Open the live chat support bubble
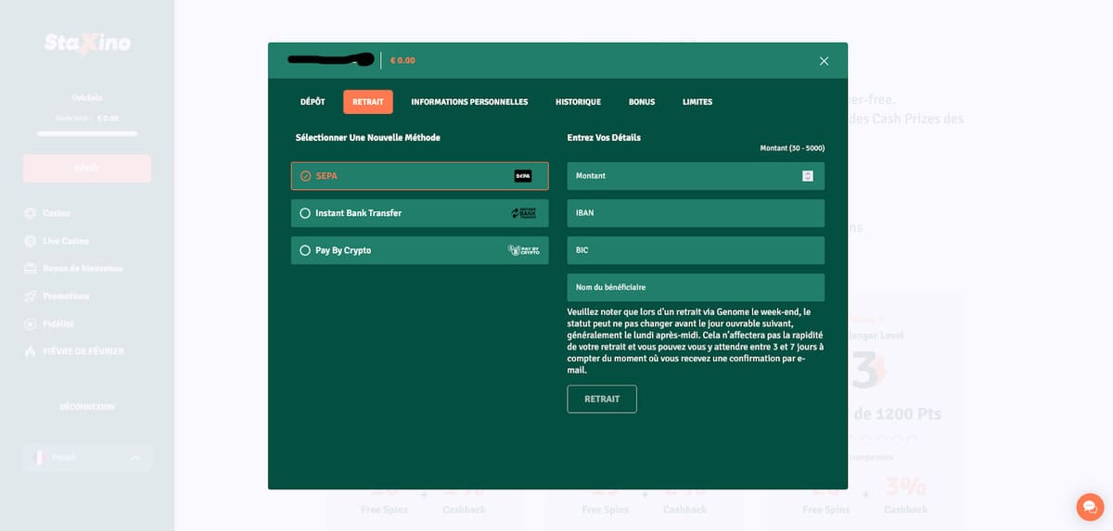1113x531 pixels. coord(1090,507)
